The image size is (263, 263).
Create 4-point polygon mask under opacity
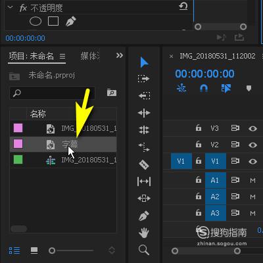53,21
